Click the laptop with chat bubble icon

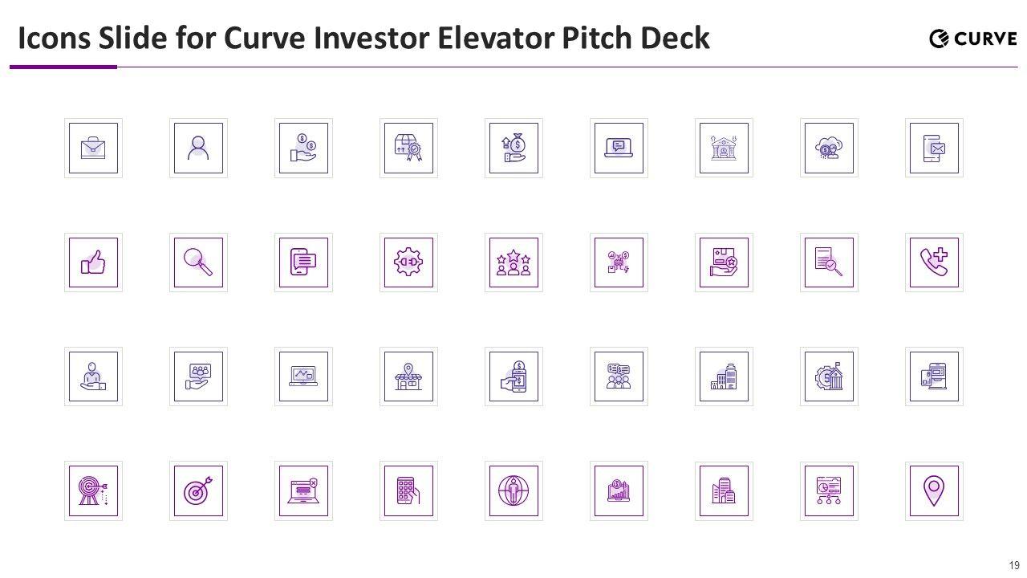point(619,148)
